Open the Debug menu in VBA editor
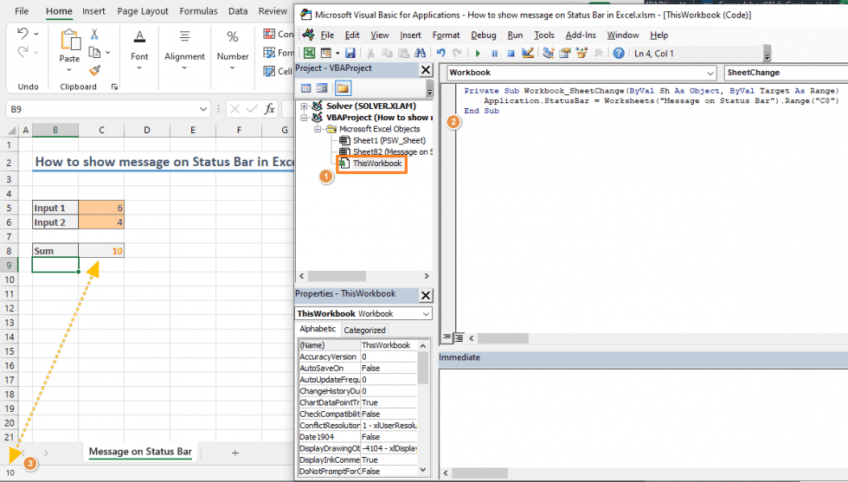This screenshot has height=482, width=848. point(483,35)
